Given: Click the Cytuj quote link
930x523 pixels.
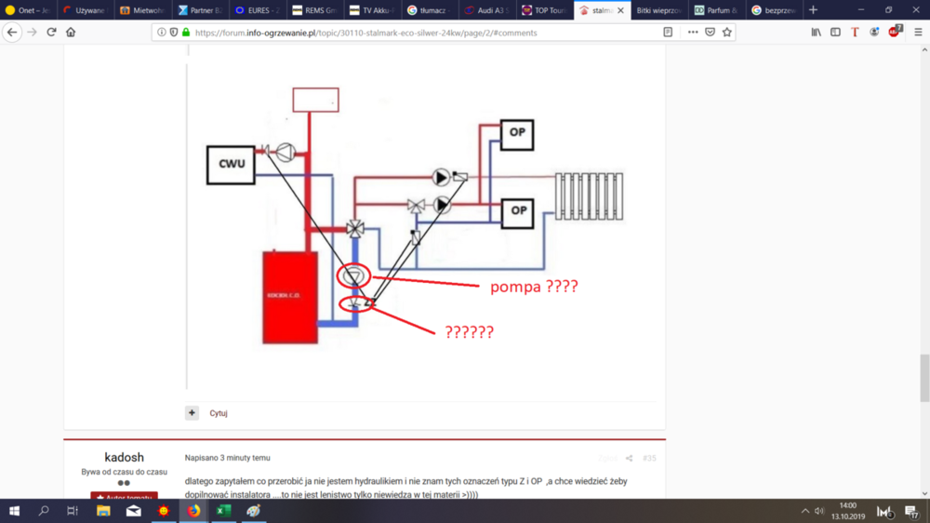Looking at the screenshot, I should point(219,413).
